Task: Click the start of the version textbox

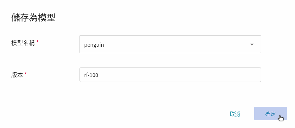Action: click(x=82, y=75)
